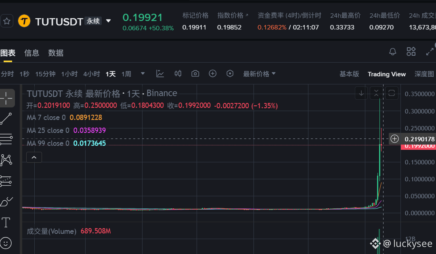
Task: Click the TUT coin logo icon
Action: coord(24,21)
